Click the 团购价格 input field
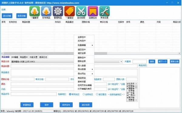The width and height of the screenshot is (182, 113). (x=22, y=79)
